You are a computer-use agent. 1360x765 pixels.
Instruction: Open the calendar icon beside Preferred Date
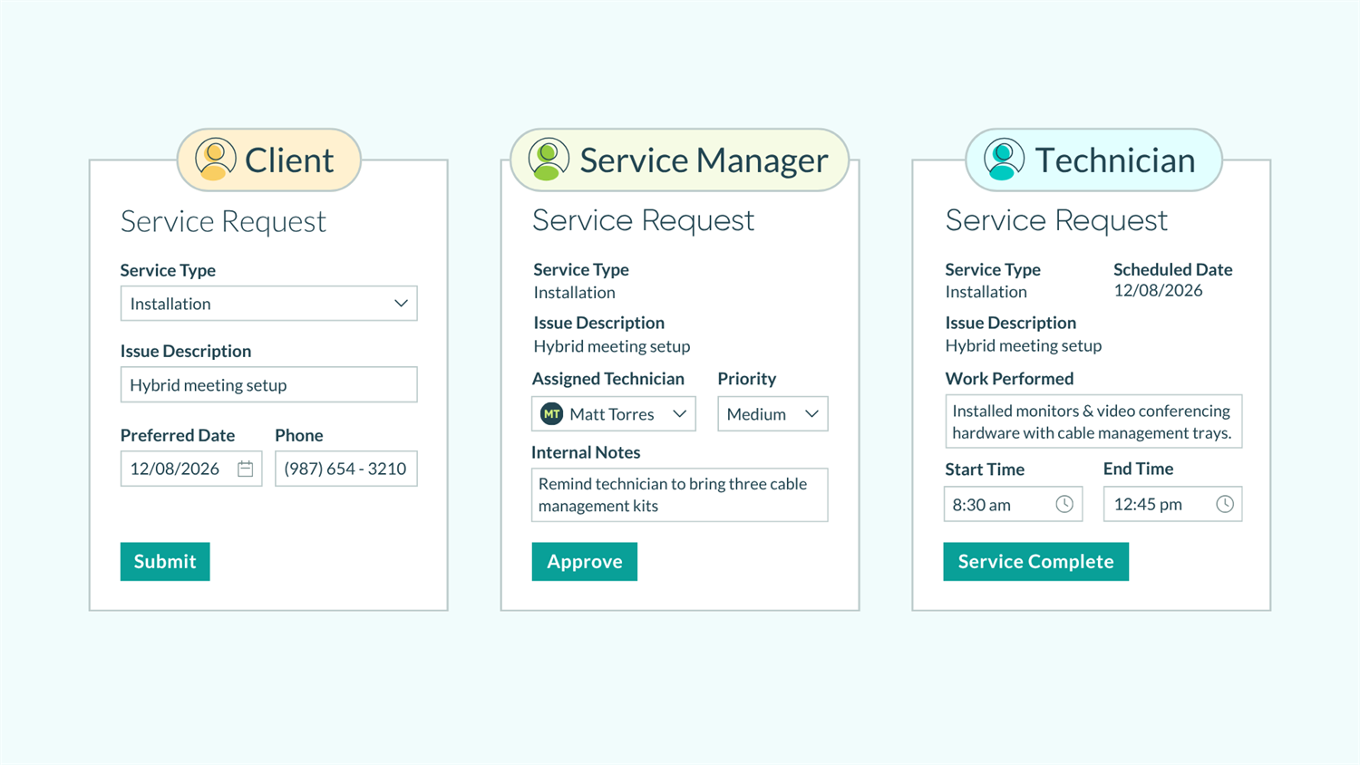[x=246, y=469]
